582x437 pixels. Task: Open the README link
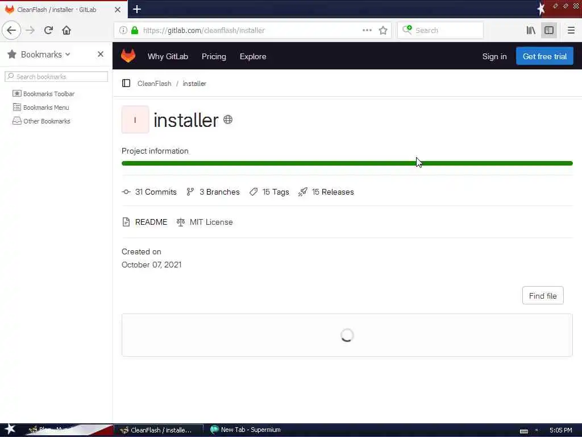click(x=145, y=222)
